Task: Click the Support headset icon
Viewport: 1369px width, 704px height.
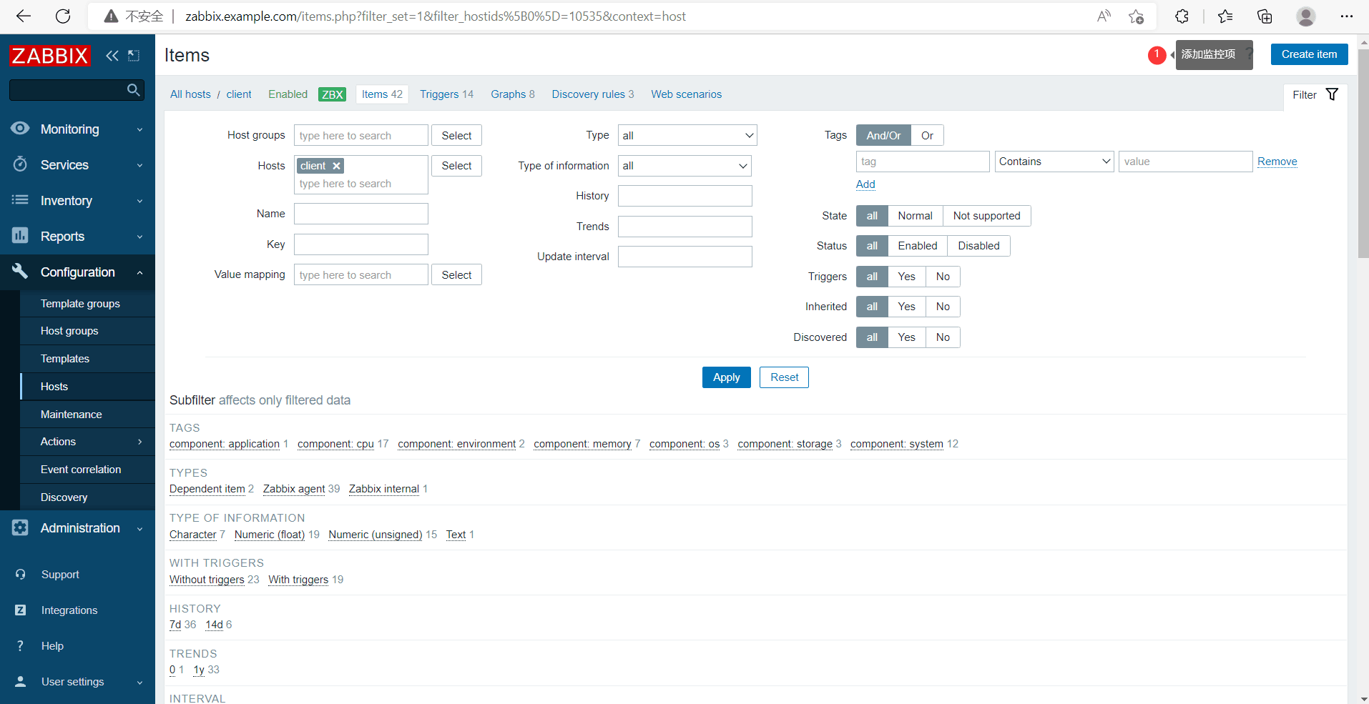Action: [x=20, y=575]
